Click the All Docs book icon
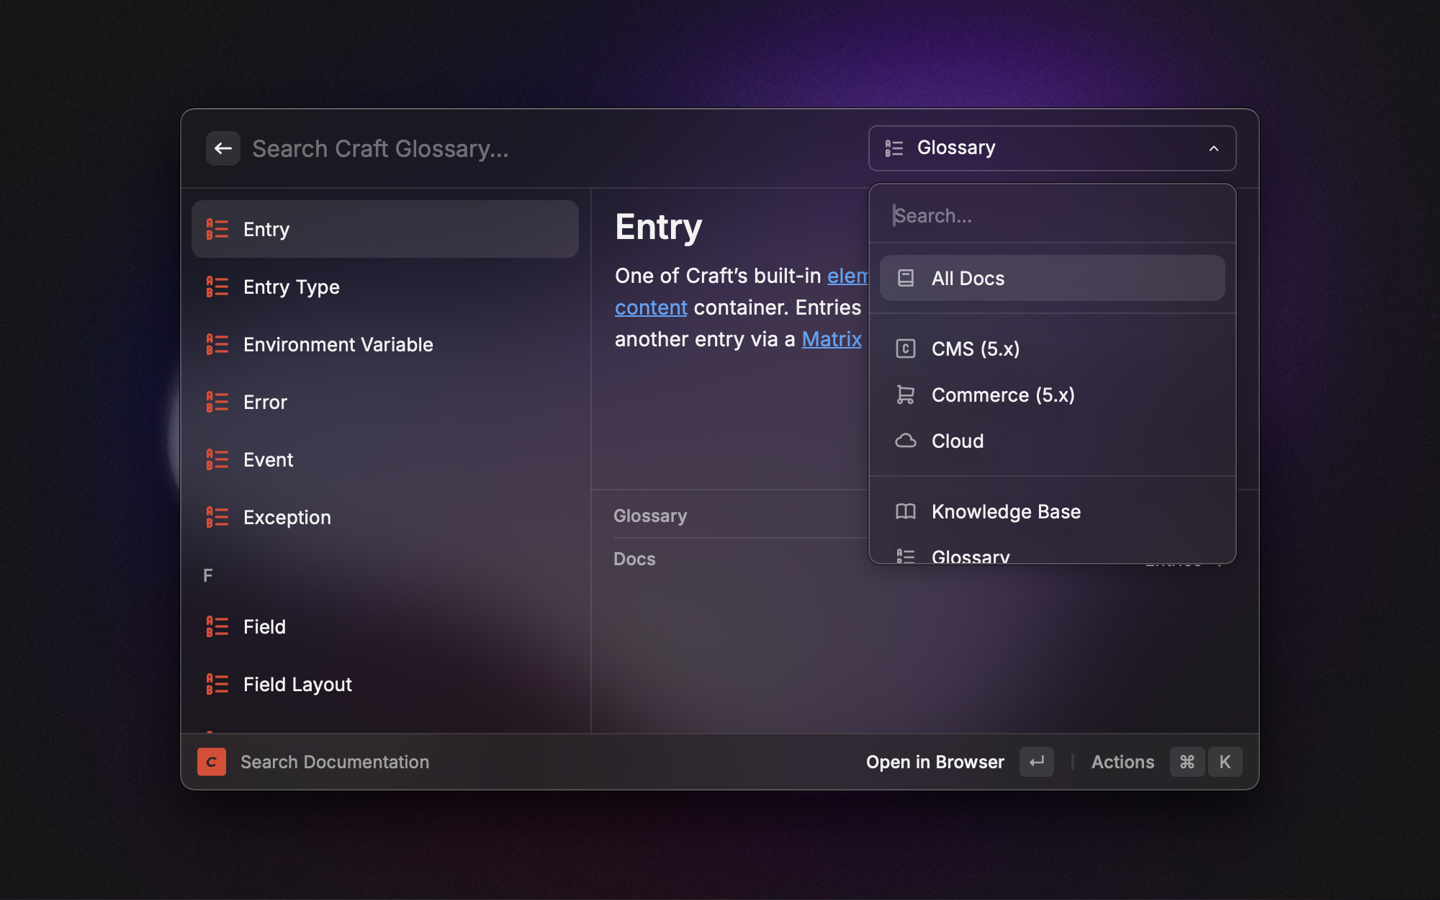 pyautogui.click(x=905, y=278)
